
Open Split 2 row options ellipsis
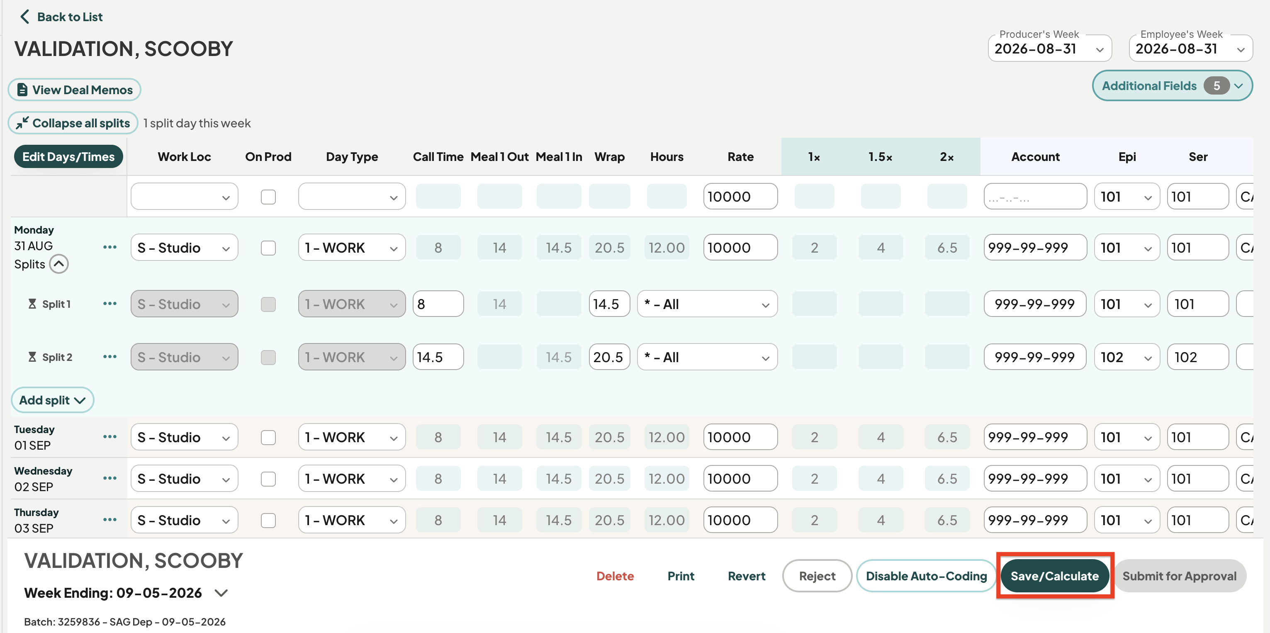pos(110,356)
